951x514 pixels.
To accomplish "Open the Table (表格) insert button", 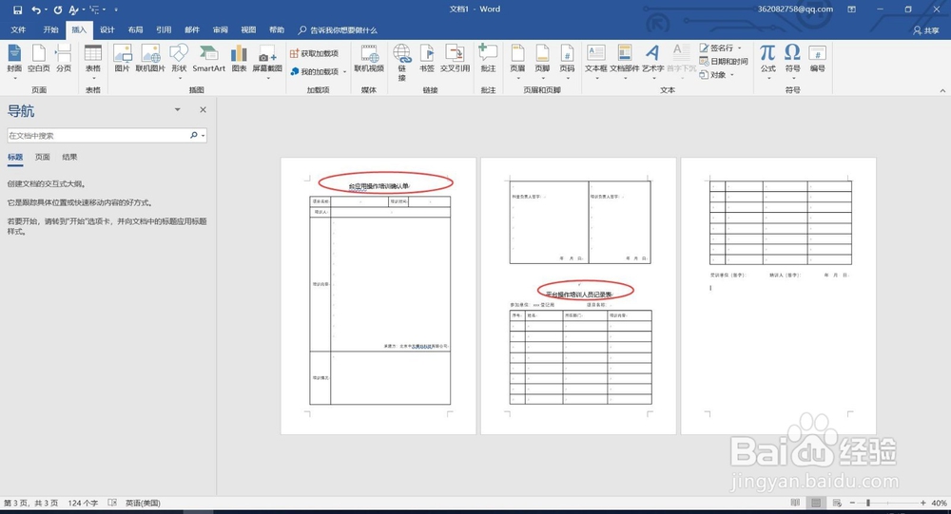I will pos(93,62).
